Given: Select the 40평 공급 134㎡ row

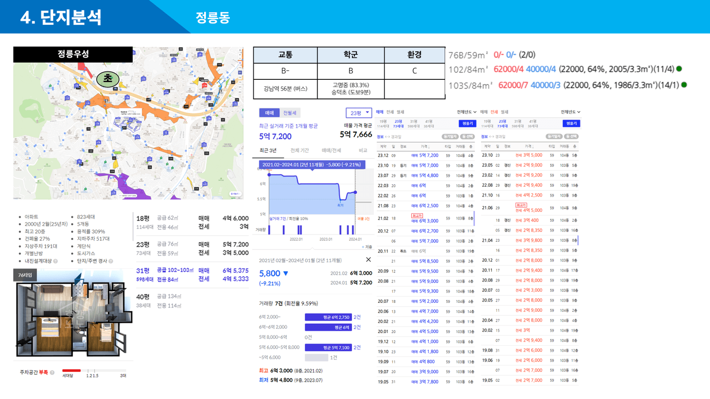Looking at the screenshot, I should pyautogui.click(x=192, y=301).
